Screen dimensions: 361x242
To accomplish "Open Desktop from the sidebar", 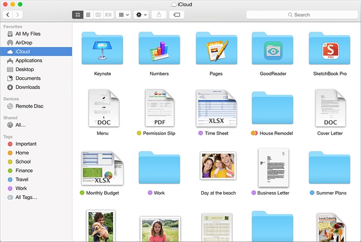I will coord(36,70).
